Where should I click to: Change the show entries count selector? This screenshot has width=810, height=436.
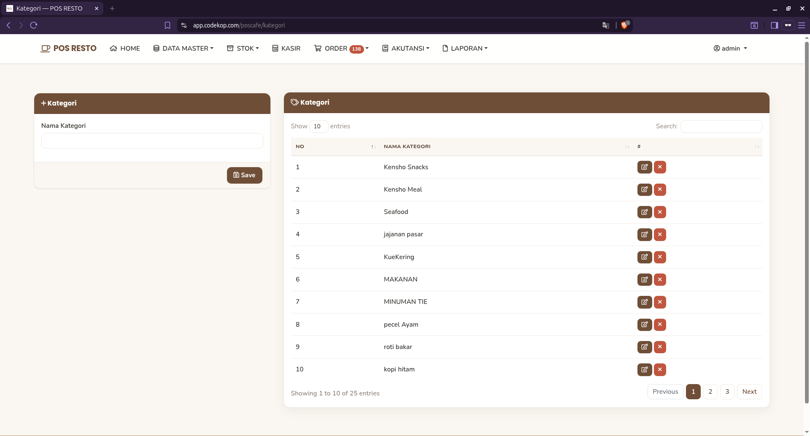coord(319,126)
